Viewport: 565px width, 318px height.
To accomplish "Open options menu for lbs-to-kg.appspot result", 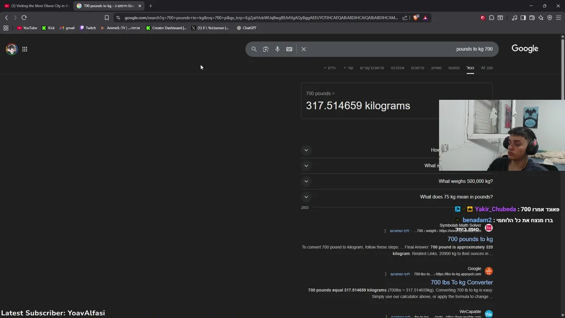I will point(385,274).
